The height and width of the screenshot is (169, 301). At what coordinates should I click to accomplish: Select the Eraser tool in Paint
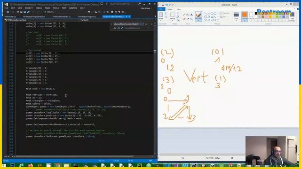click(184, 19)
